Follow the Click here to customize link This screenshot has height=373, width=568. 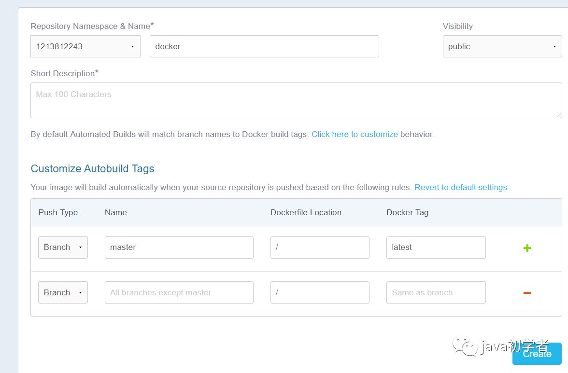pos(355,134)
